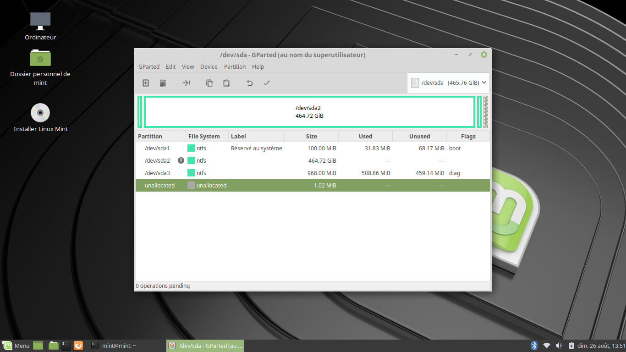
Task: Click the warning icon next to /dev/sda2
Action: click(x=181, y=160)
